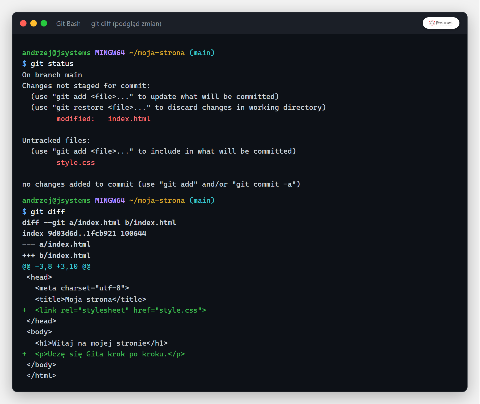Click 'Changes not staged for commit:' line

[86, 86]
